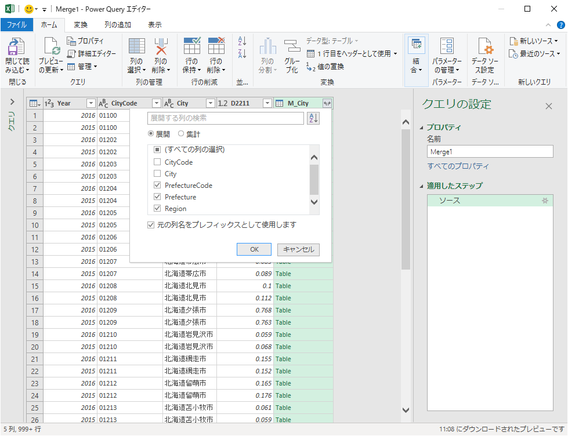Uncheck the Prefecture checkbox
Viewport: 568px width, 436px height.
point(157,197)
